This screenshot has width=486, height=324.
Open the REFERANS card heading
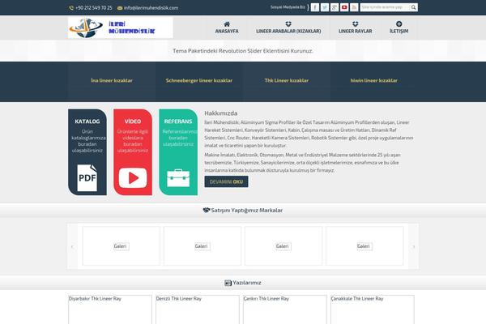point(178,122)
